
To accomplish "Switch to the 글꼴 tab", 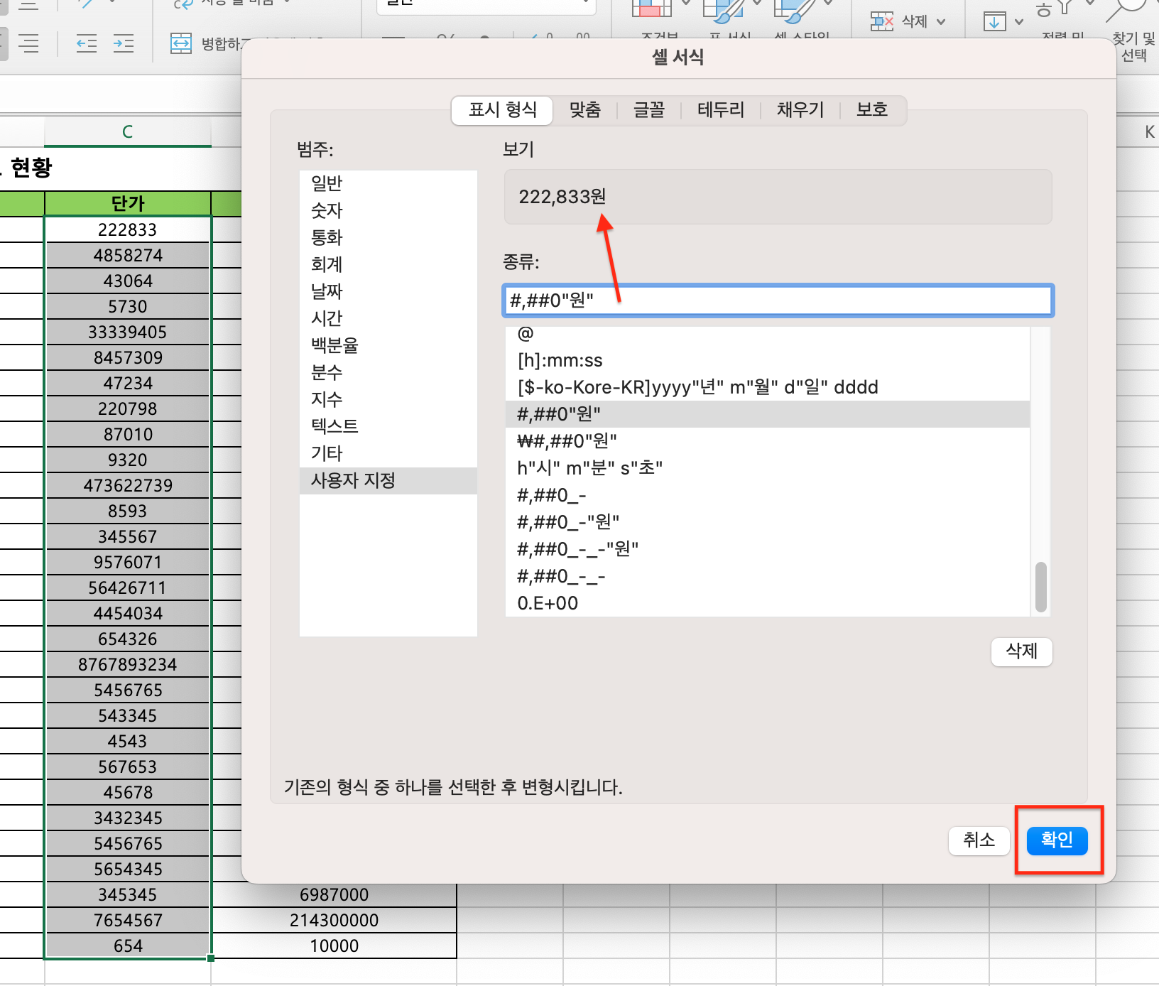I will pyautogui.click(x=648, y=109).
